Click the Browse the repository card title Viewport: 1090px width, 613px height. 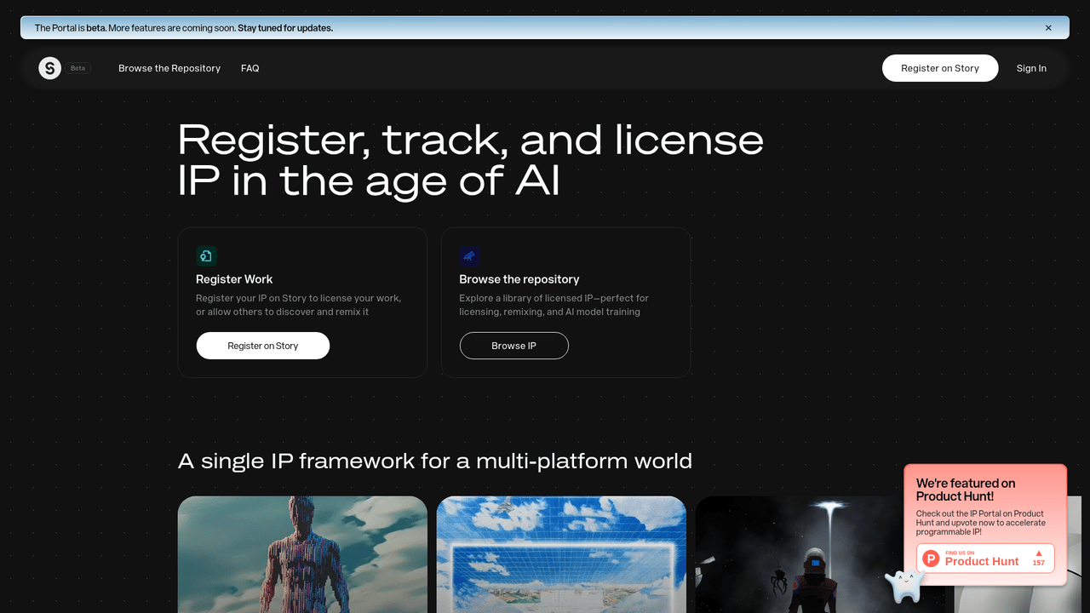point(519,279)
